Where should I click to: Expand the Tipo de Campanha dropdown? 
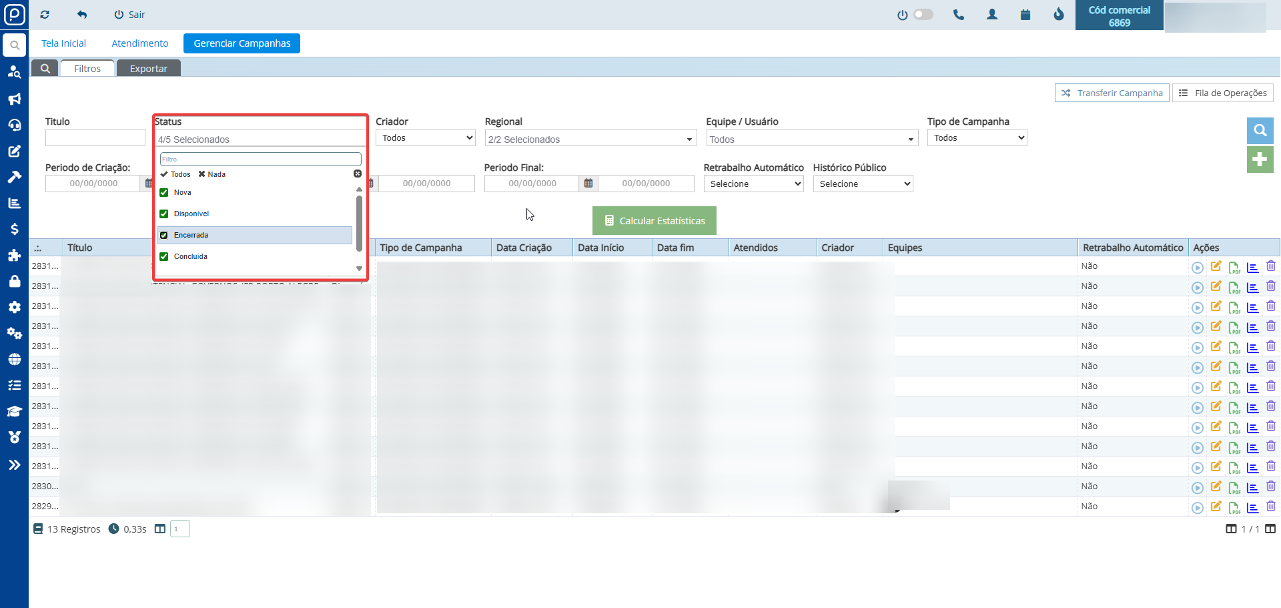click(x=977, y=138)
